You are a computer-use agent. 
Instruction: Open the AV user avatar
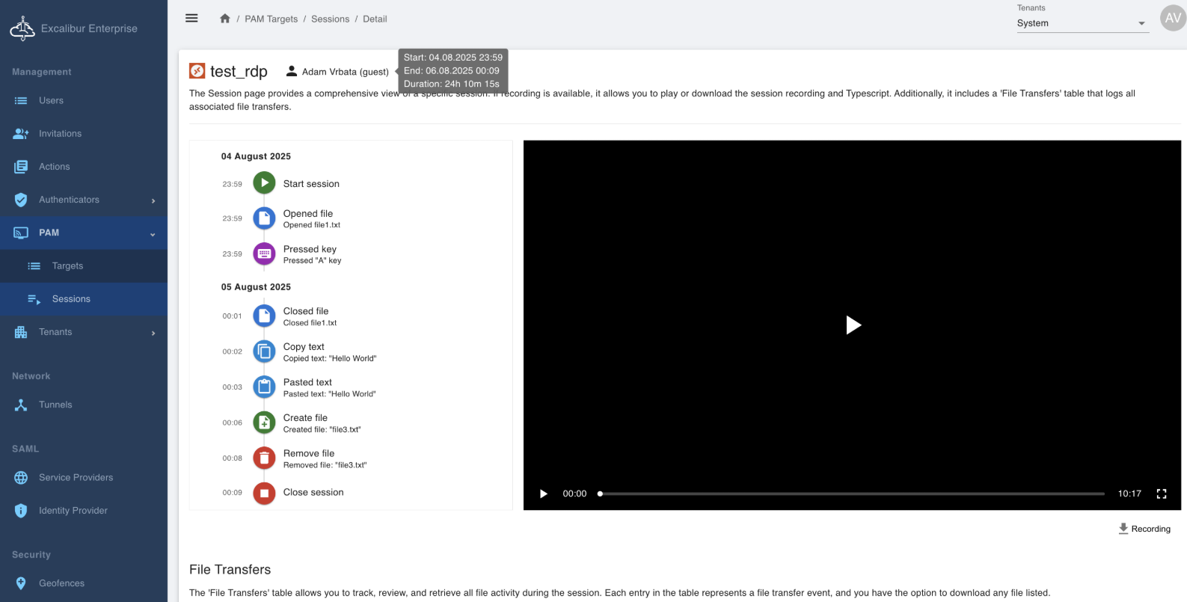coord(1172,18)
